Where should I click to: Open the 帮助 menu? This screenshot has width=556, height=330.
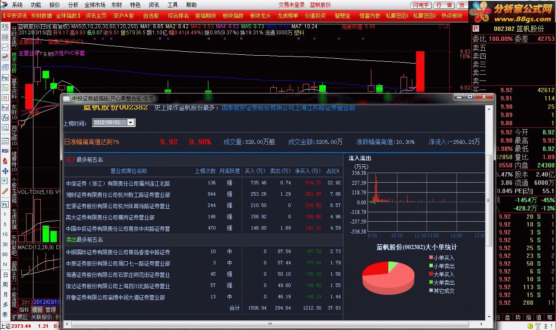coord(191,5)
